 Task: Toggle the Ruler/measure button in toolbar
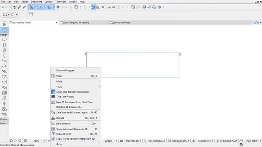(x=49, y=7)
